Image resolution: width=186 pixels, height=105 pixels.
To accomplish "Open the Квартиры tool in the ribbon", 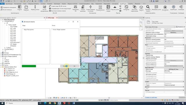I will tap(26, 8).
